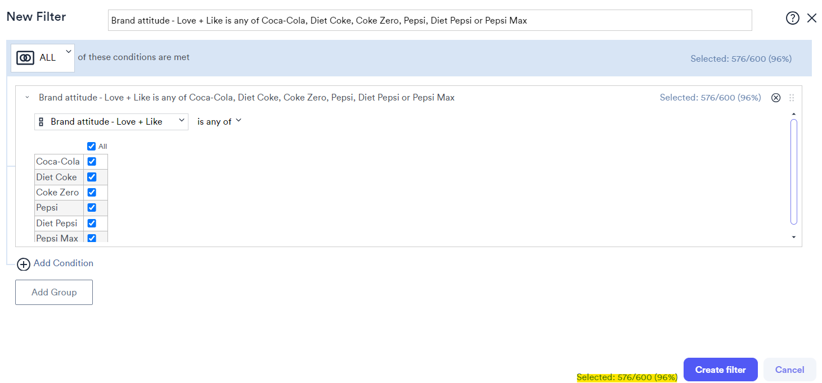This screenshot has height=383, width=822.
Task: Click the Add Group button
Action: [x=54, y=292]
